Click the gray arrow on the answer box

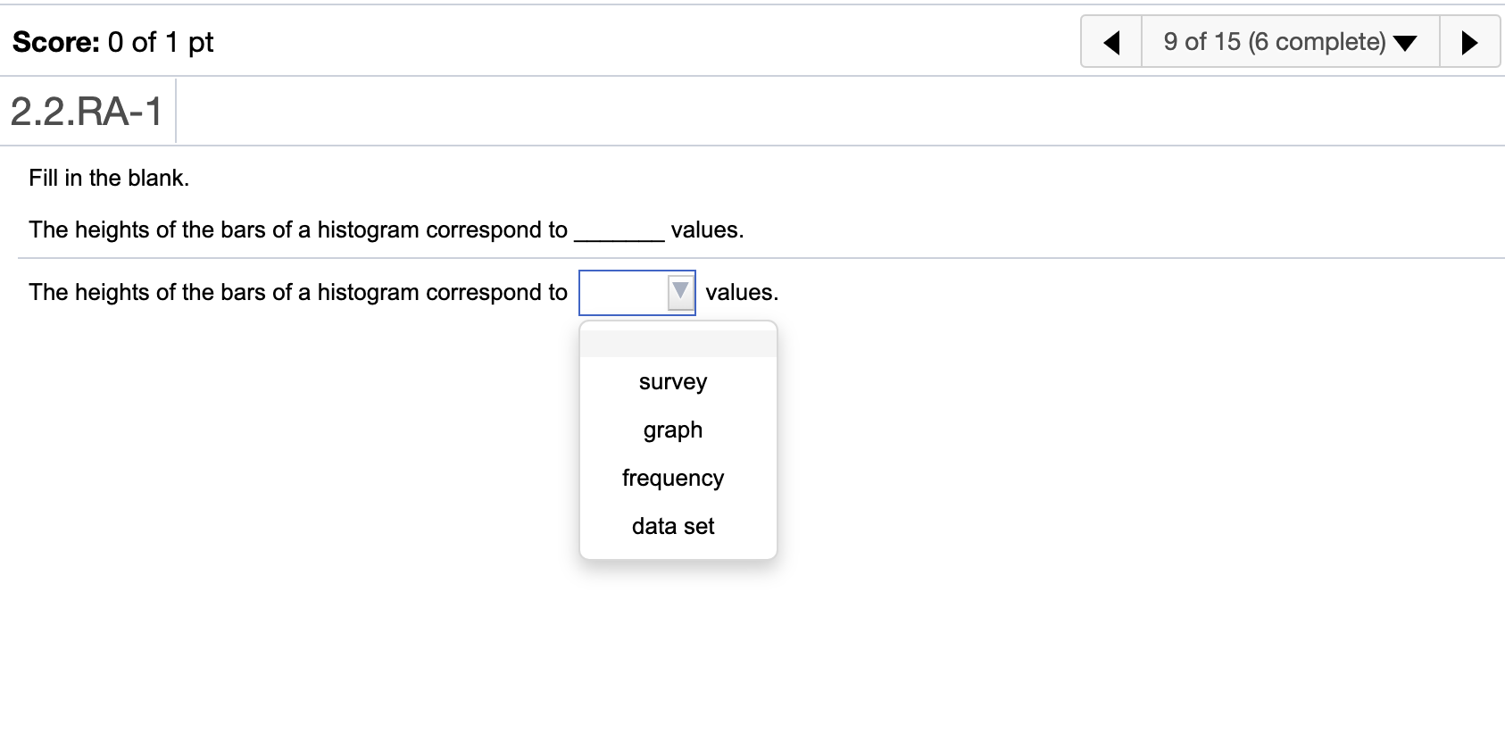681,292
